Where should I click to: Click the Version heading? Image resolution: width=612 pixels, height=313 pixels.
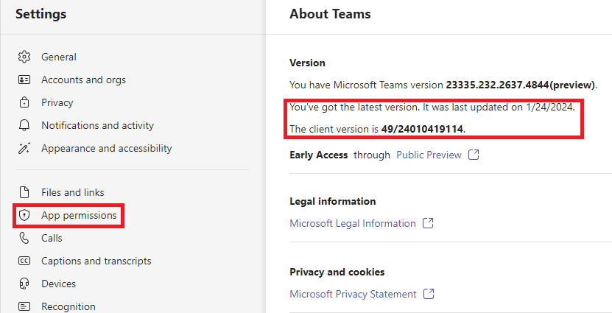307,63
